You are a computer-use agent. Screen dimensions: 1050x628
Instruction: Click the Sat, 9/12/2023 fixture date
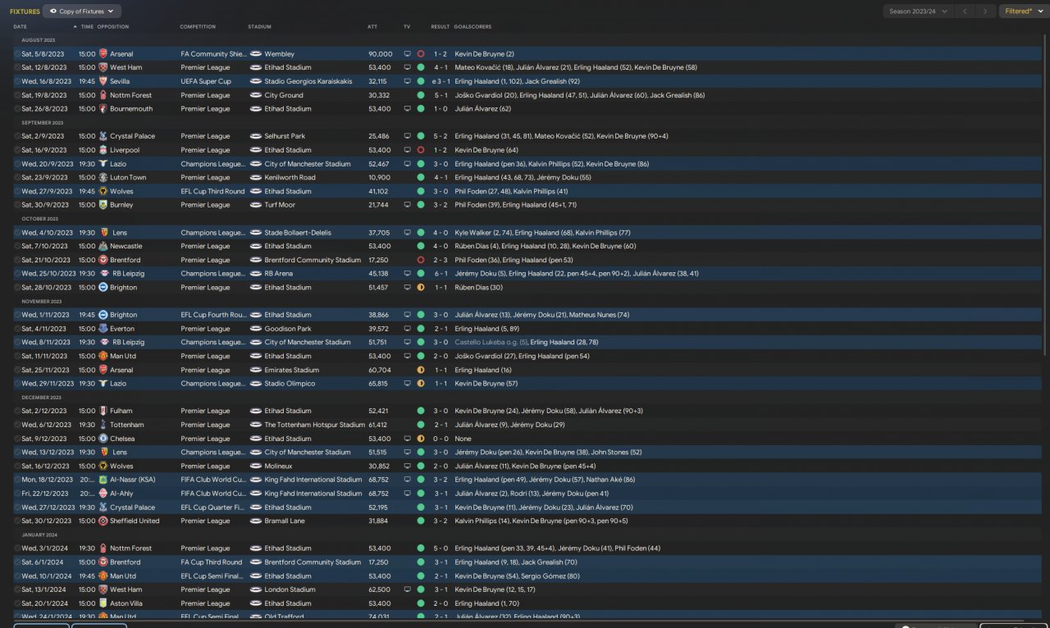45,439
